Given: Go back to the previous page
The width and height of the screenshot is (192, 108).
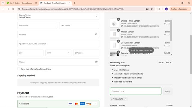Looking at the screenshot, I should tap(3, 9).
